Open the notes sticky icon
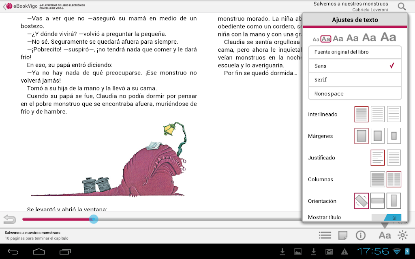 343,235
